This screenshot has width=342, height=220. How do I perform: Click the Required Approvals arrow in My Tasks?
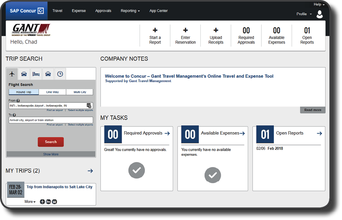click(x=167, y=133)
